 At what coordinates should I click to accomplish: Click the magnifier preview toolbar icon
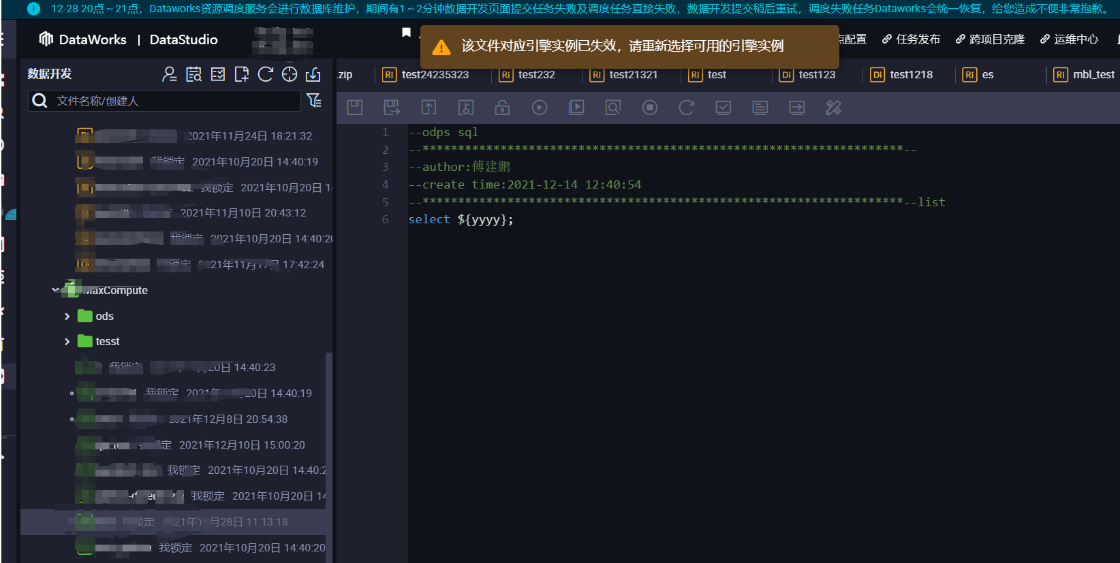(x=613, y=108)
